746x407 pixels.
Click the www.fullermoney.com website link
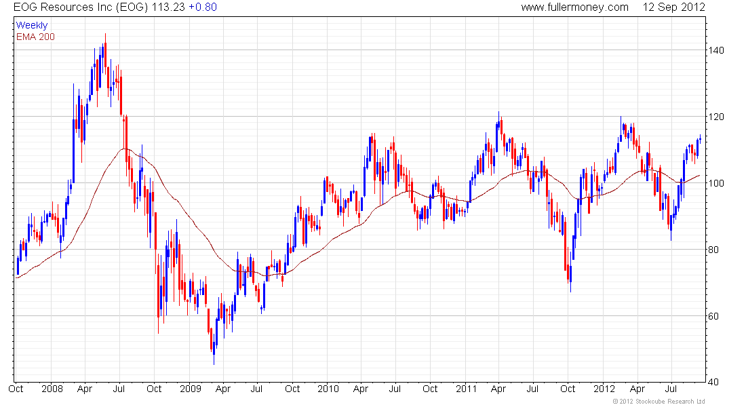[x=574, y=7]
